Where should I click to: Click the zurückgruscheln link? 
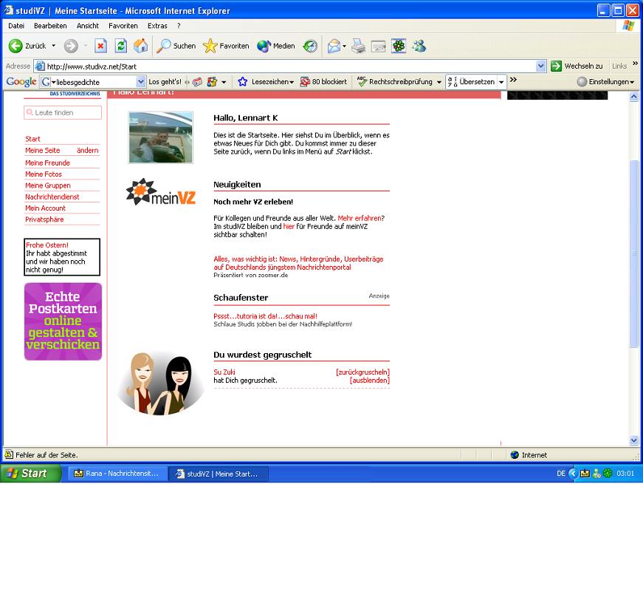[x=362, y=372]
